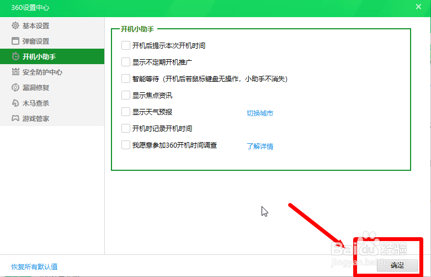Toggle 开机时记录开机时间 checkbox
This screenshot has width=431, height=277.
[126, 128]
